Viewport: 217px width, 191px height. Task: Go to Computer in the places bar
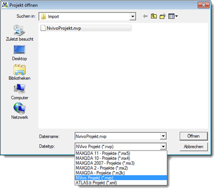click(x=19, y=92)
